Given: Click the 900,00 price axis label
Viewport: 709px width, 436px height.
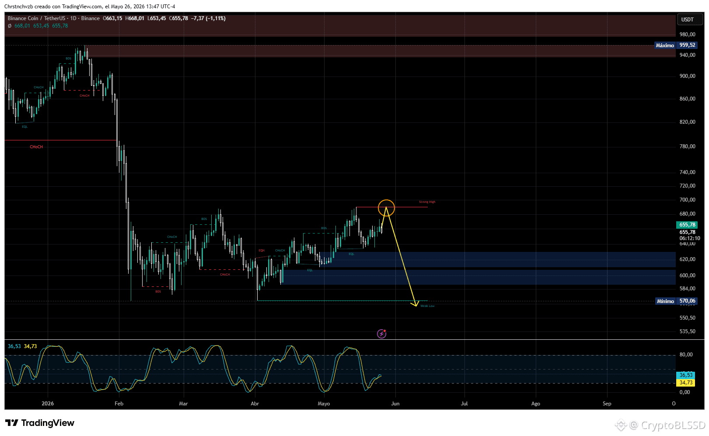Looking at the screenshot, I should click(687, 76).
